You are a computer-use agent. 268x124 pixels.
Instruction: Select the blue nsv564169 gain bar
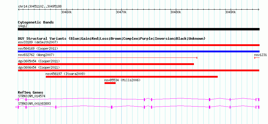coord(139,51)
